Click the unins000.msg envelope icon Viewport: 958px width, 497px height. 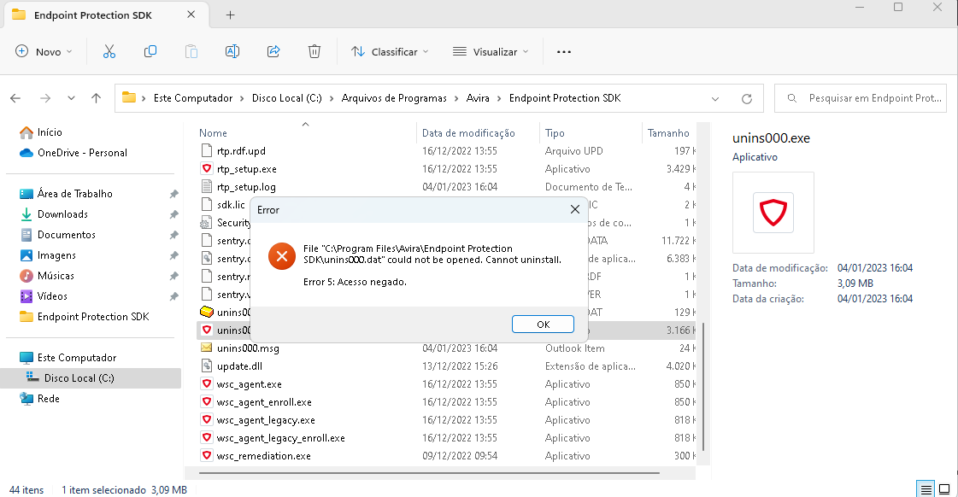pyautogui.click(x=207, y=348)
